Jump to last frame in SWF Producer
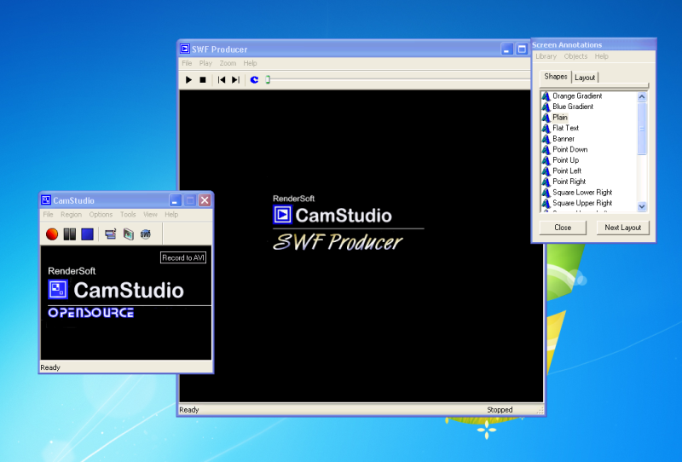This screenshot has height=462, width=682. (235, 79)
